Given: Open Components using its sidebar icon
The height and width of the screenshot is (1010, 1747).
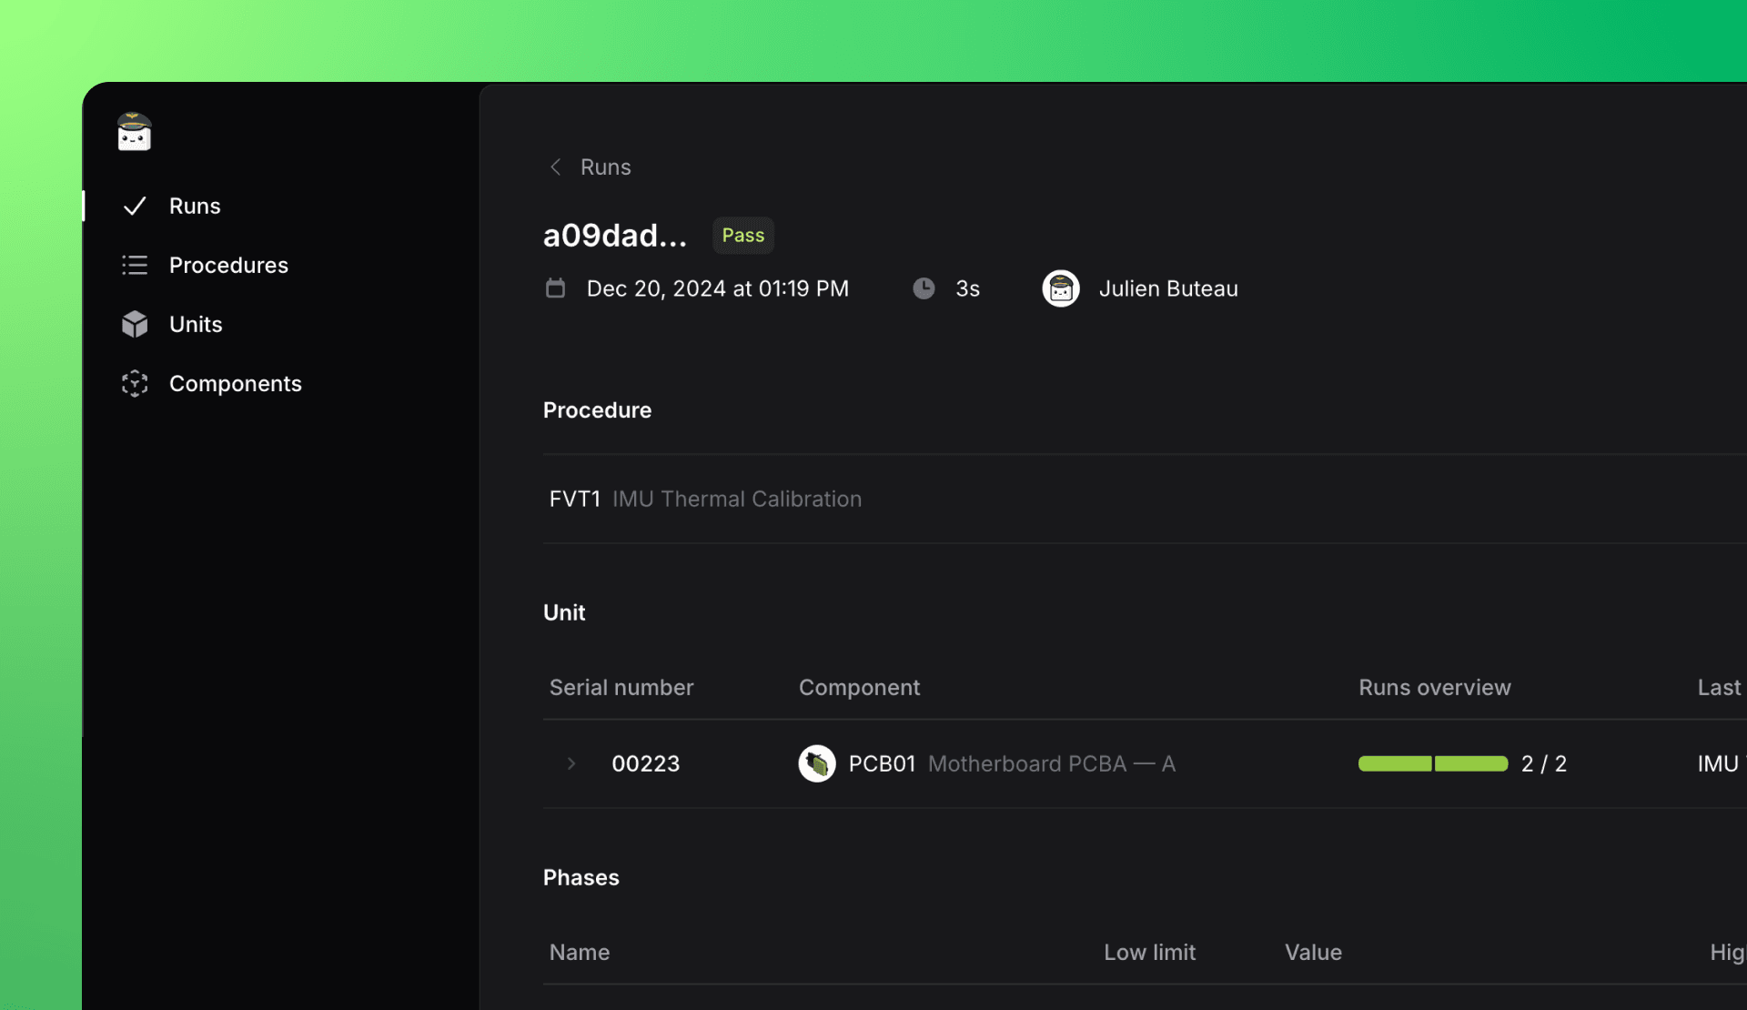Looking at the screenshot, I should (134, 383).
